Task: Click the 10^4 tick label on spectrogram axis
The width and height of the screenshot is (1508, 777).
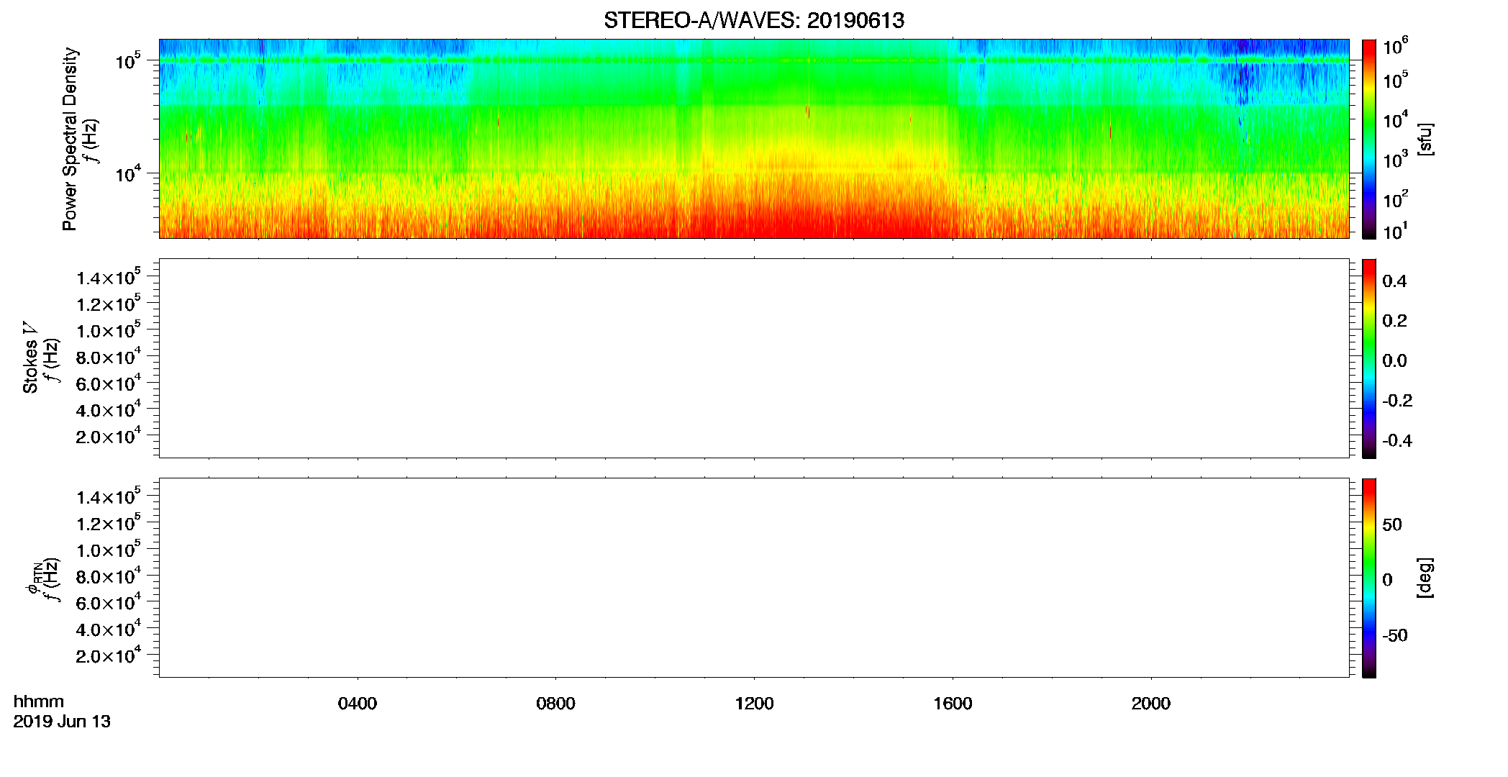Action: tap(127, 173)
